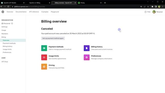165x93 pixels.
Task: Close the OpenAI's GPT Models tab
Action: point(24,3)
